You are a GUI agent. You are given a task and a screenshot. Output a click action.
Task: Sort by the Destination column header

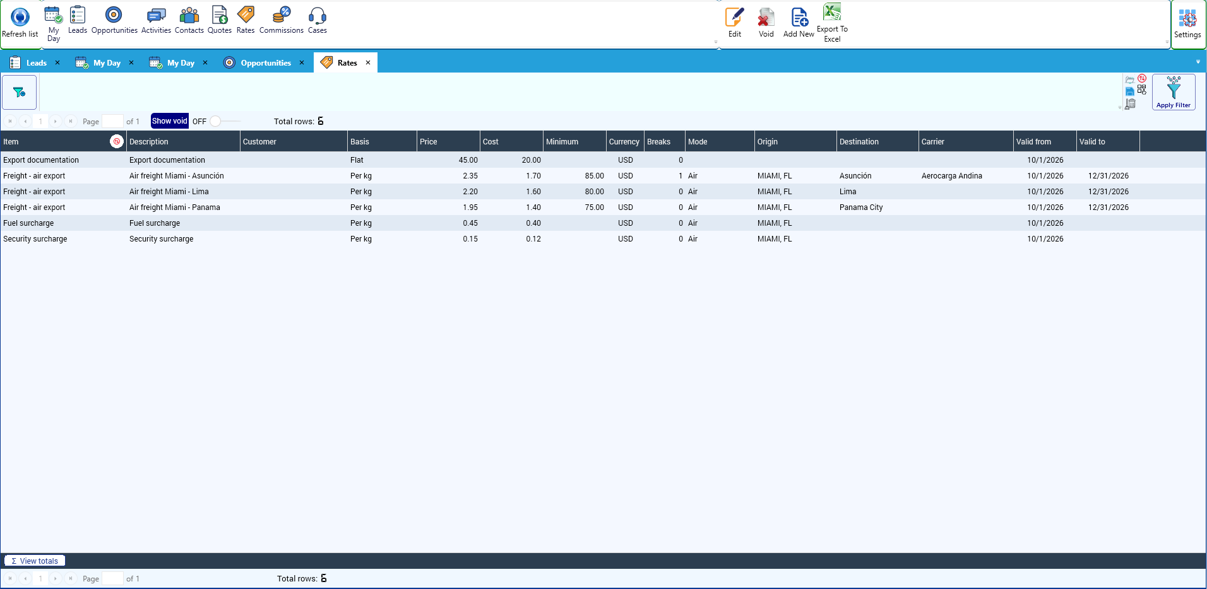tap(877, 141)
